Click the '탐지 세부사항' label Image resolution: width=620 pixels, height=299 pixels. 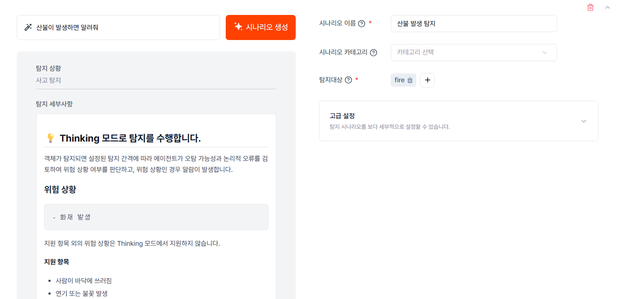[x=55, y=104]
